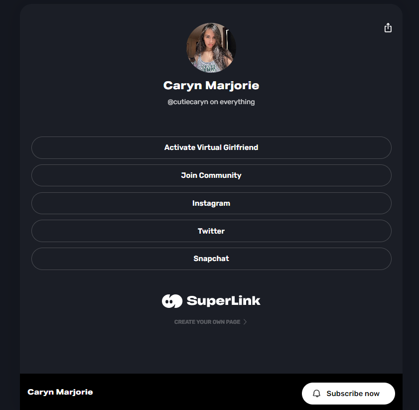The image size is (419, 410).
Task: Click the large Caryn Marjorie heading
Action: coord(211,86)
